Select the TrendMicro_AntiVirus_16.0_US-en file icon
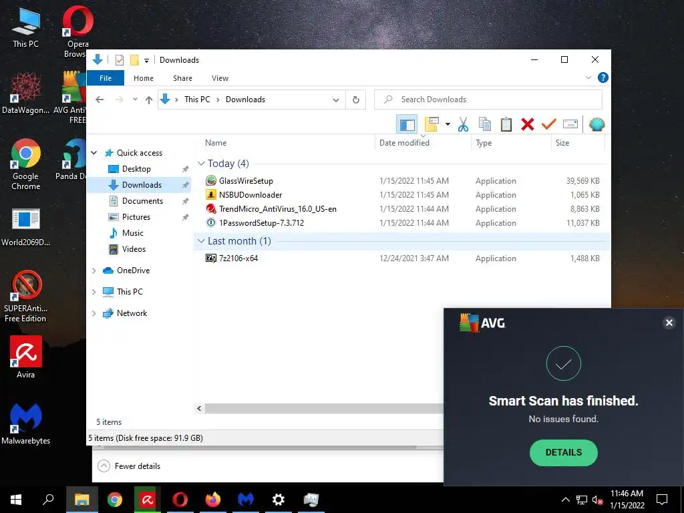The image size is (684, 513). 211,209
